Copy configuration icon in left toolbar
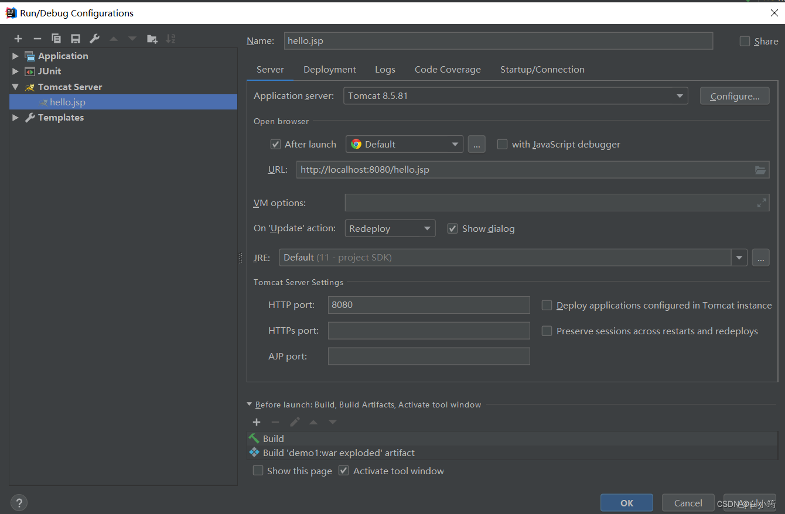The image size is (785, 514). point(56,39)
